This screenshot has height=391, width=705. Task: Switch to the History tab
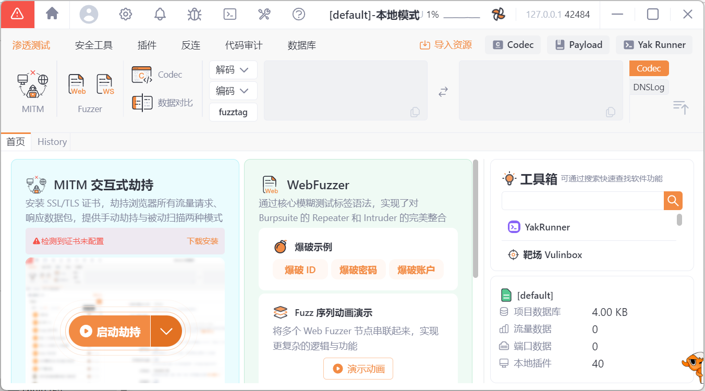pyautogui.click(x=51, y=141)
